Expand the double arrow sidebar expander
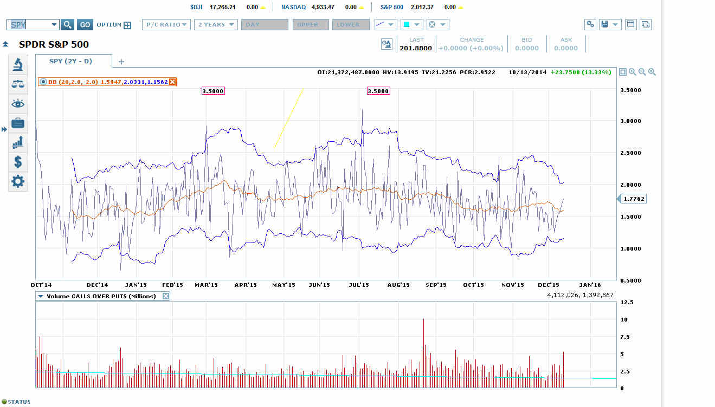 point(4,129)
